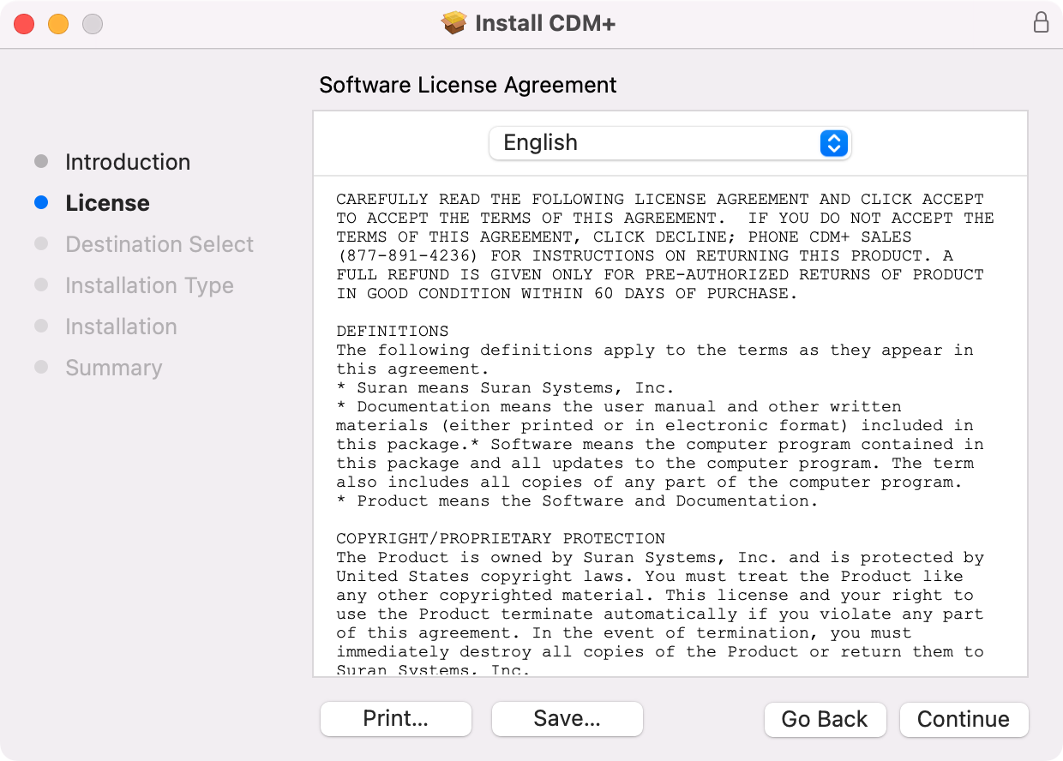Click the blue up-down arrows on language selector
The height and width of the screenshot is (761, 1063).
[833, 143]
